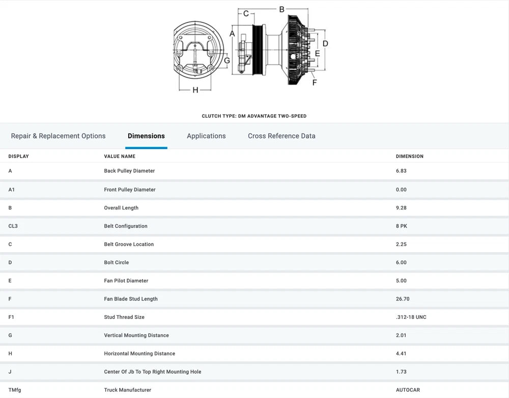This screenshot has height=398, width=509.
Task: Click the DIMENSION column header
Action: pyautogui.click(x=409, y=156)
